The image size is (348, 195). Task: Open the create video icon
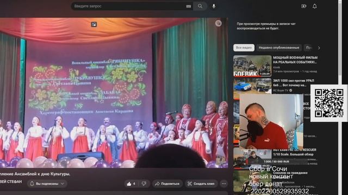coord(303,6)
